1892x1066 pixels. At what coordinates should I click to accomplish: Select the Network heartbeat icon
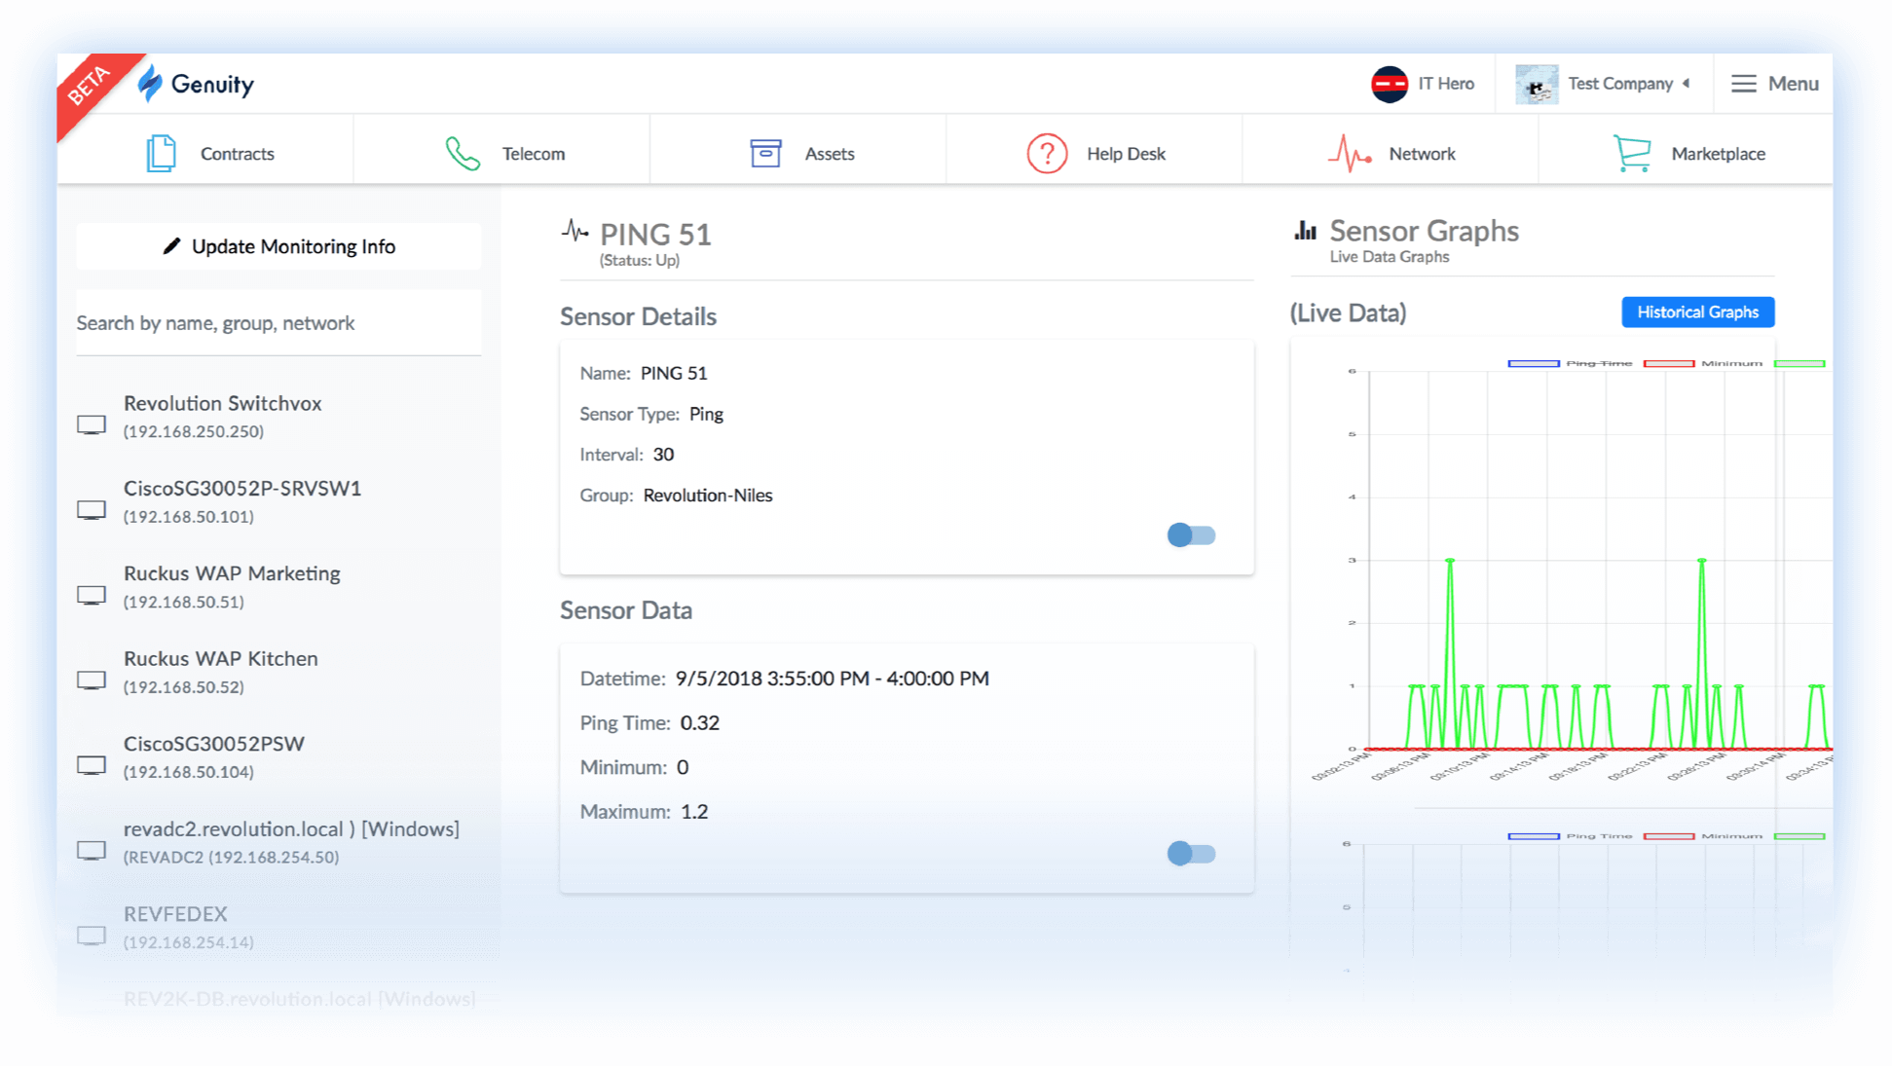[1349, 153]
